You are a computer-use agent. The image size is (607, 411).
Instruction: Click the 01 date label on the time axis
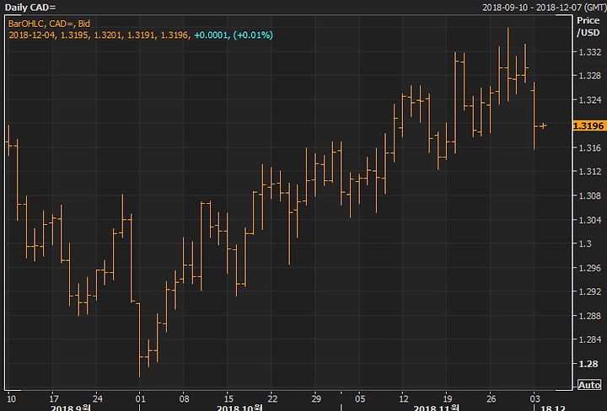click(x=140, y=398)
